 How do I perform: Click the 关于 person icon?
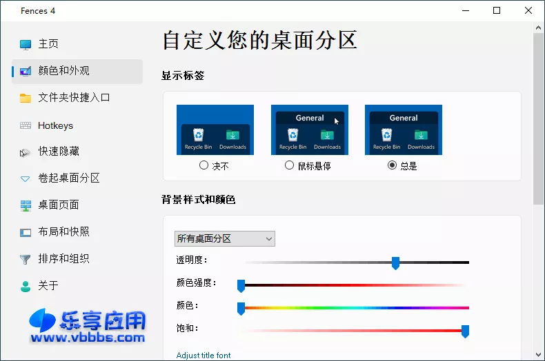point(26,286)
